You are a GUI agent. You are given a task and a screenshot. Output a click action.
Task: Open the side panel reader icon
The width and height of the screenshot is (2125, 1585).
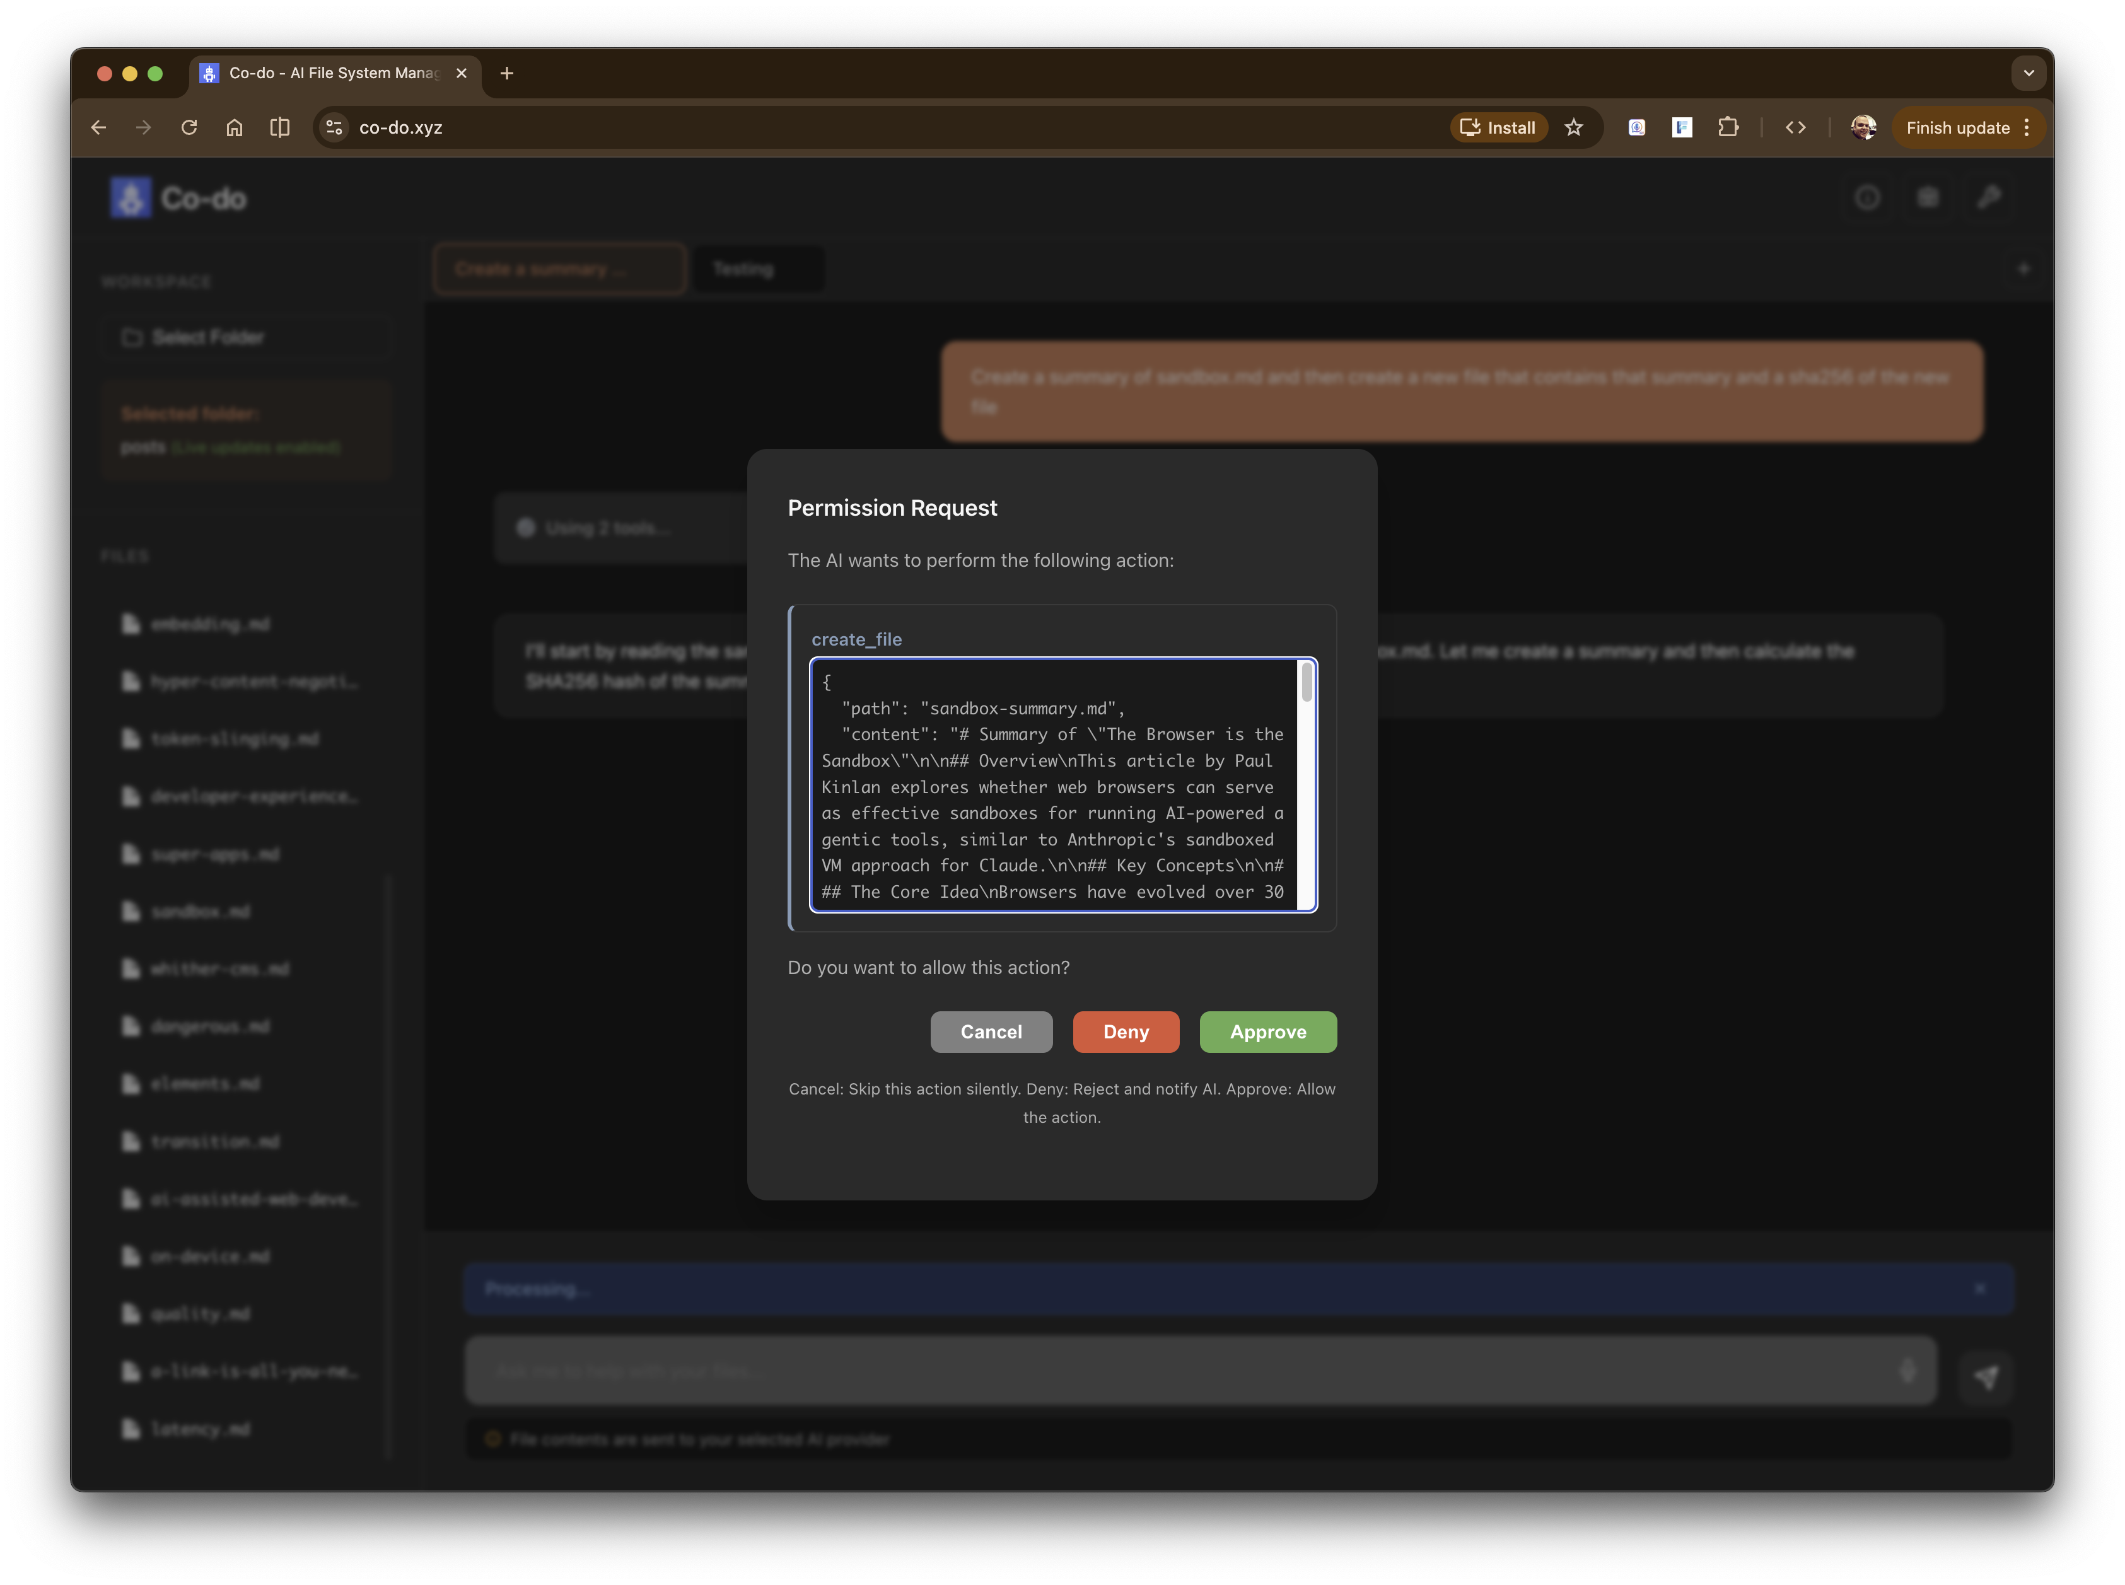[x=279, y=127]
